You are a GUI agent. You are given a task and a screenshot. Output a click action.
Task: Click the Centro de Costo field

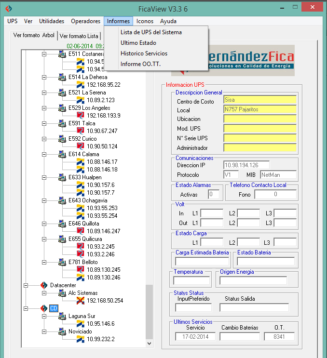pos(259,100)
